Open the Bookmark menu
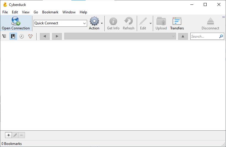Viewport: 226px width, 147px height. click(50, 12)
